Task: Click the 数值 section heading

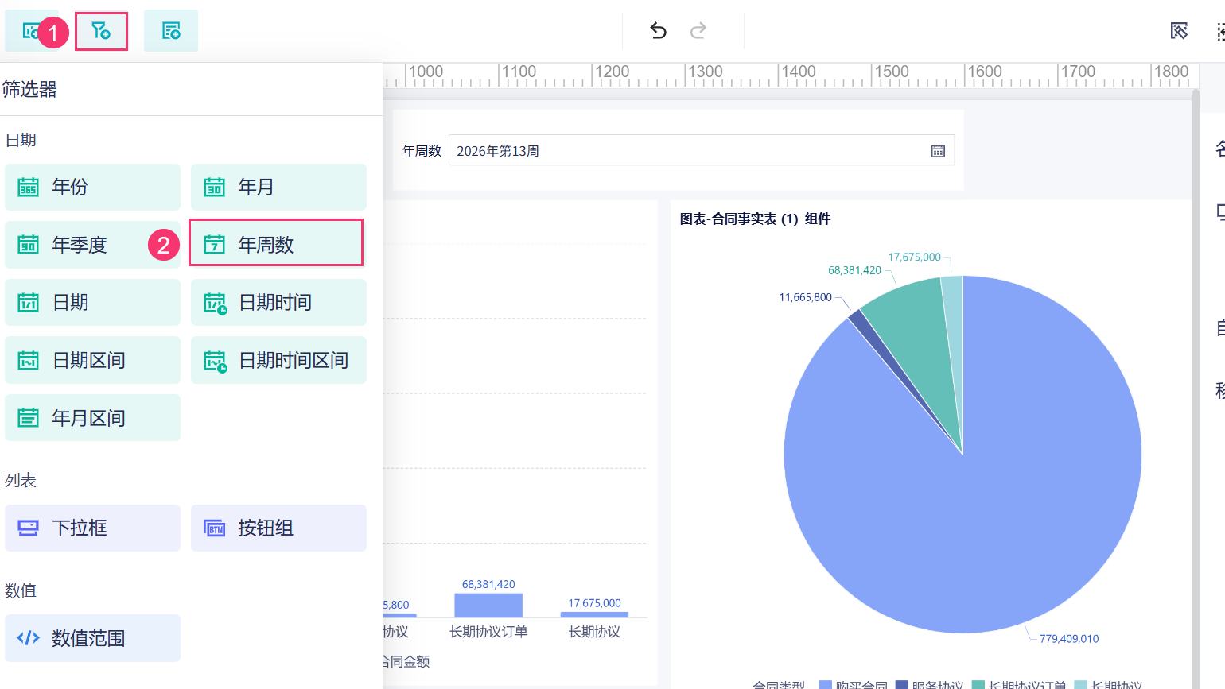Action: [x=21, y=590]
